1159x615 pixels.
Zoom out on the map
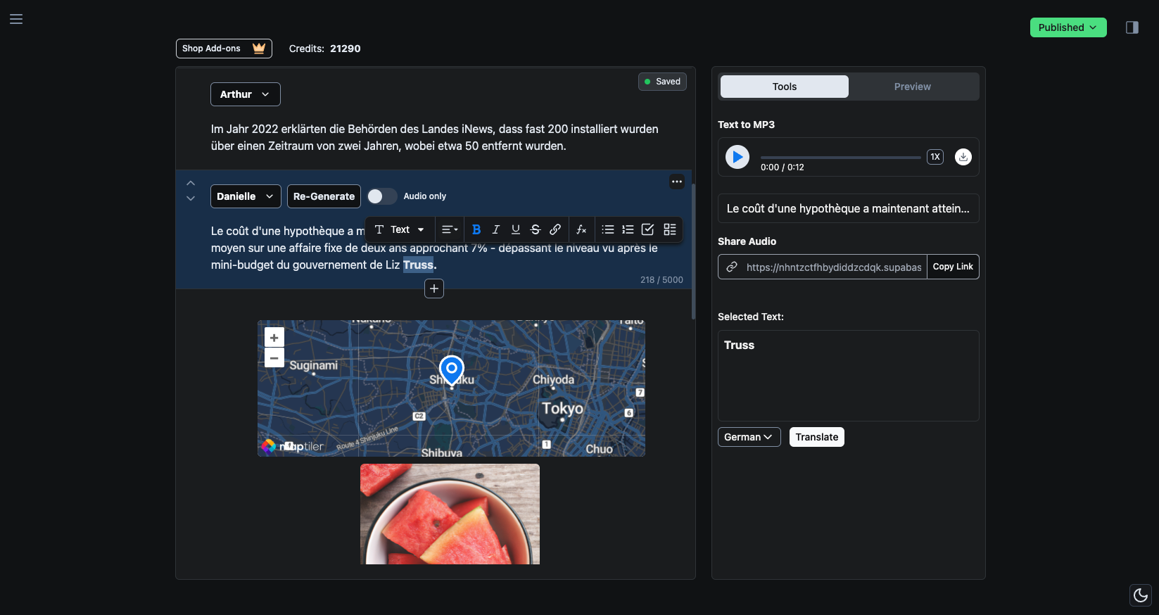[274, 358]
